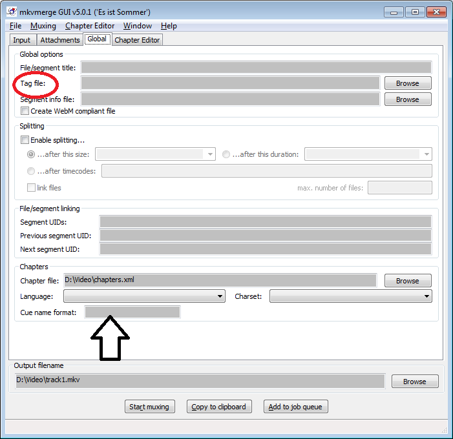The image size is (453, 439).
Task: Open the File menu
Action: [16, 26]
